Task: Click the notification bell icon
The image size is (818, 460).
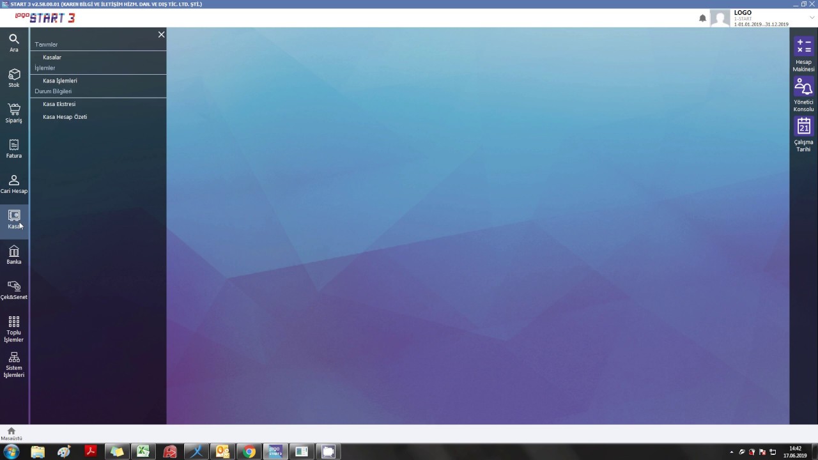Action: click(702, 19)
